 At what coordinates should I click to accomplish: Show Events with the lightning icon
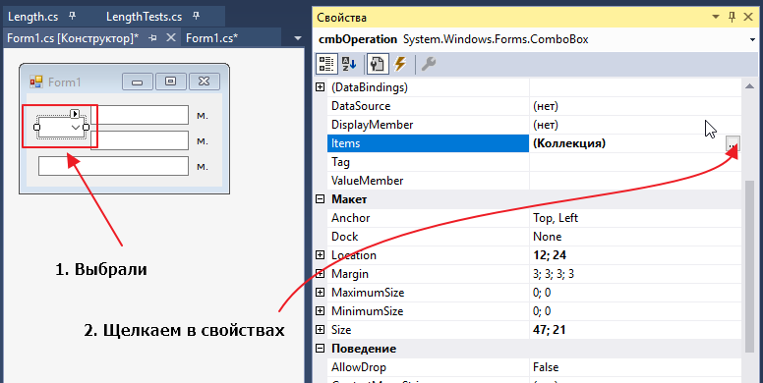tap(400, 64)
